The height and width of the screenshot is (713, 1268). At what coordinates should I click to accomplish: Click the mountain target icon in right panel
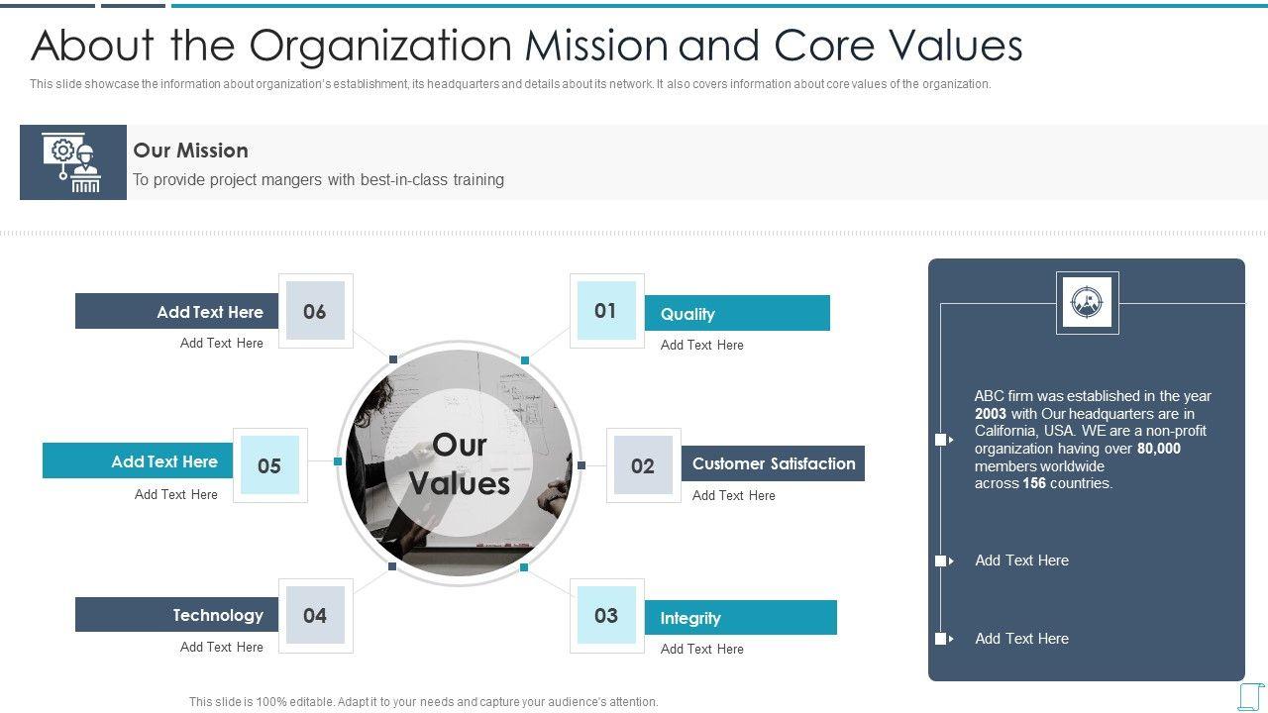[x=1087, y=303]
